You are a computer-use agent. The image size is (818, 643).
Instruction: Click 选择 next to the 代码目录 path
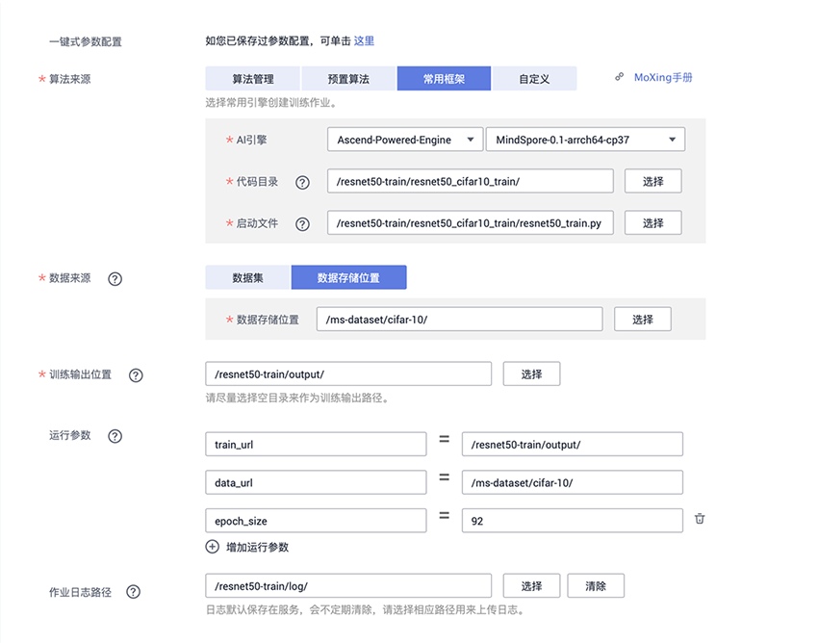pyautogui.click(x=653, y=181)
